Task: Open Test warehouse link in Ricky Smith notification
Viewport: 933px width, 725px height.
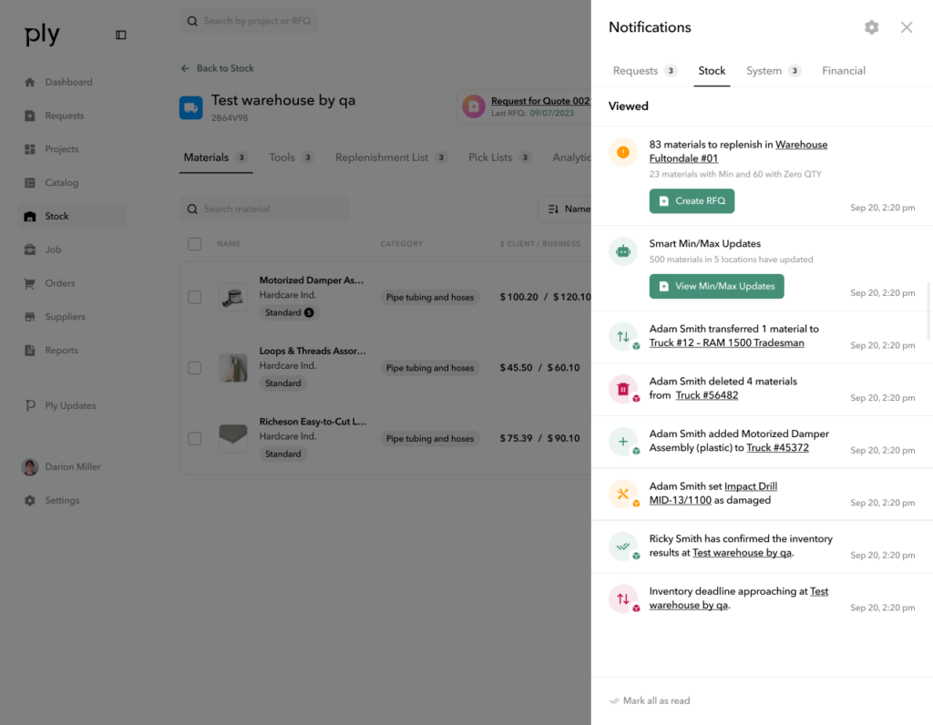Action: [x=742, y=553]
